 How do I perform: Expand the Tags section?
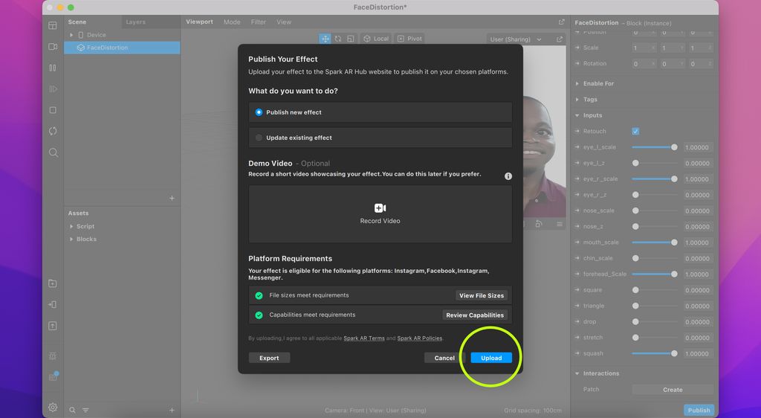[577, 100]
